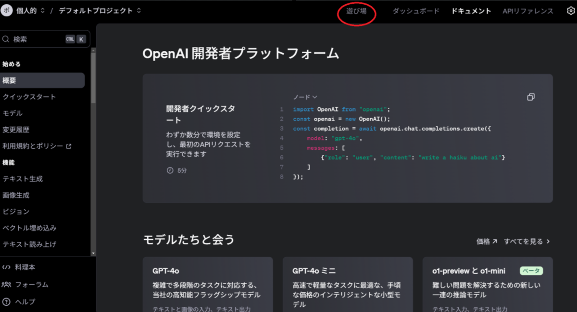Click the OpenAI 開発者プラットフォーム title
Image resolution: width=577 pixels, height=312 pixels.
point(241,54)
